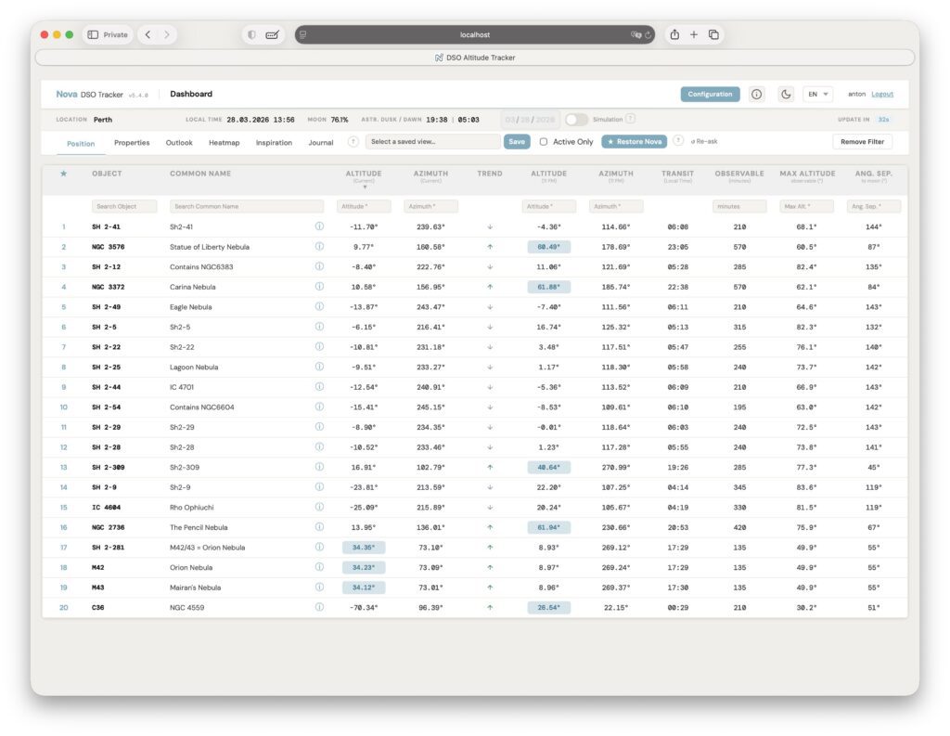This screenshot has height=736, width=950.
Task: Open the info icon beside Configuration
Action: [x=756, y=94]
